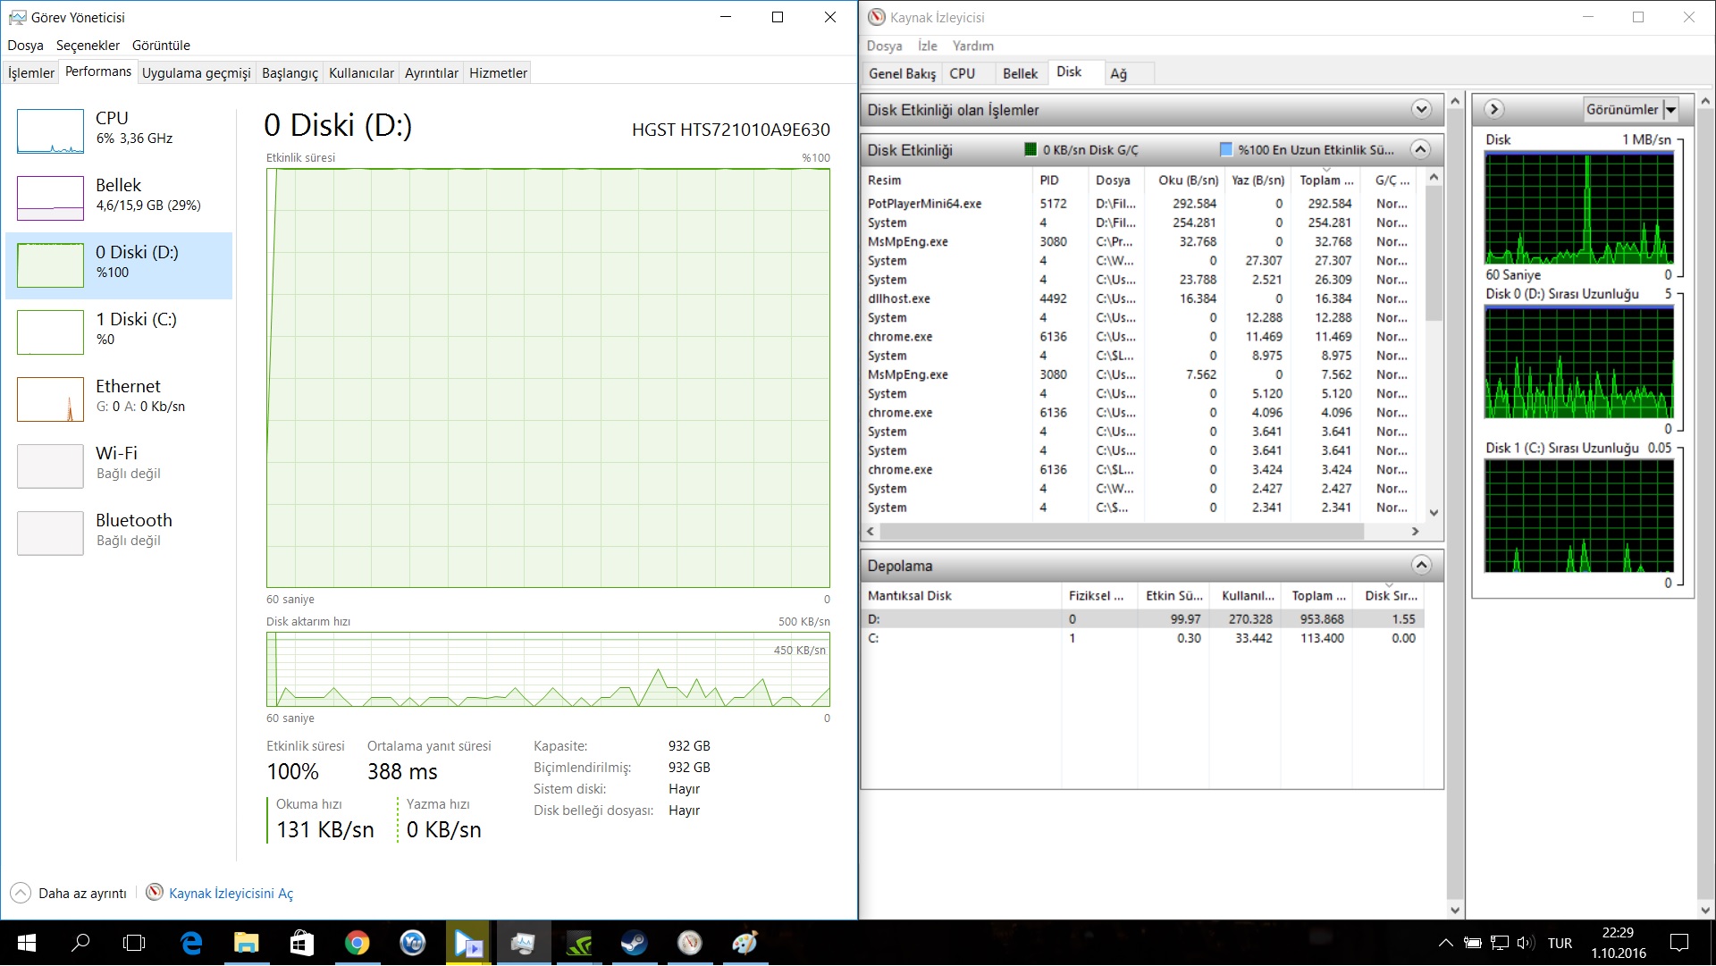Open Steam from the taskbar

click(x=634, y=943)
